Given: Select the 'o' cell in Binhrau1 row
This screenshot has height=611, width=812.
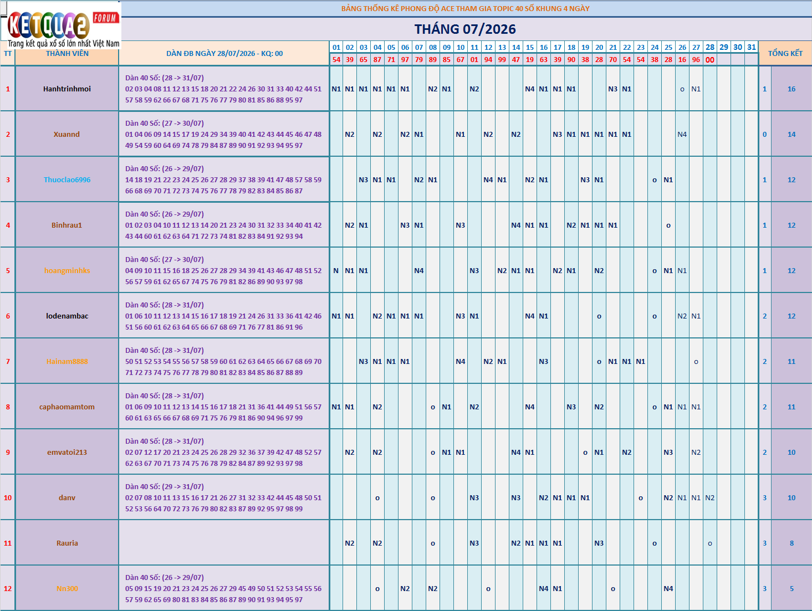Looking at the screenshot, I should [668, 225].
